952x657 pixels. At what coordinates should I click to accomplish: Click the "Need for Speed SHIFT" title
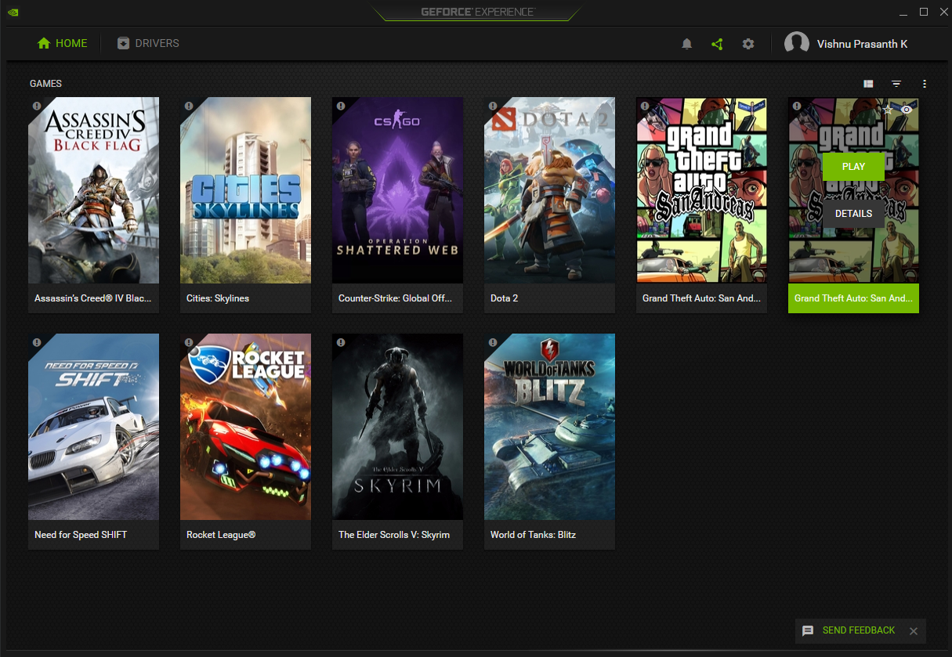pos(81,535)
